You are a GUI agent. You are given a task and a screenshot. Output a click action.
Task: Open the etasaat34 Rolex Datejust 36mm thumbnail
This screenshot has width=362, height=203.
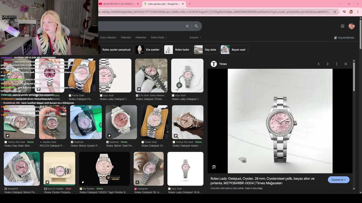(22, 169)
